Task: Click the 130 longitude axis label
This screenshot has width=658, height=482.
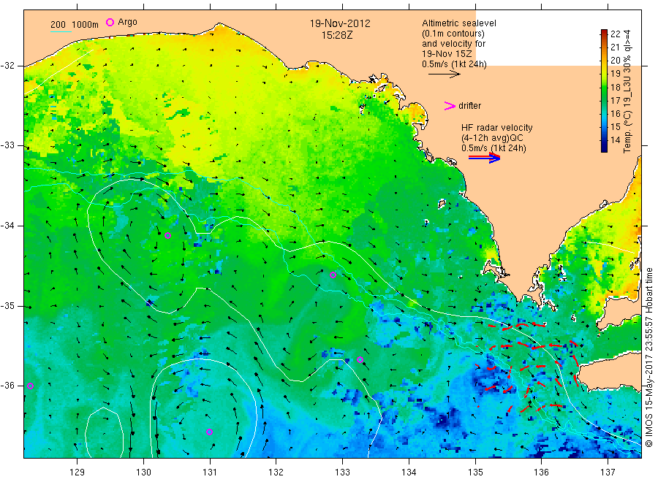Action: click(x=143, y=473)
